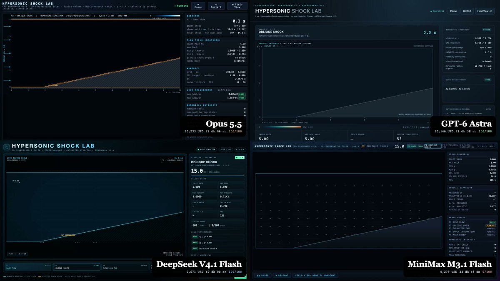Click the P1 BASE FLOW PASS row in Phase Checks
Image resolution: width=500 pixels, height=281 pixels.
click(x=472, y=222)
